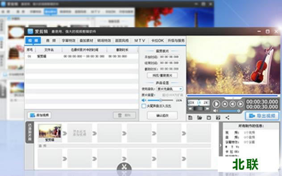Click the scissors cut icon at bottom

point(124,167)
